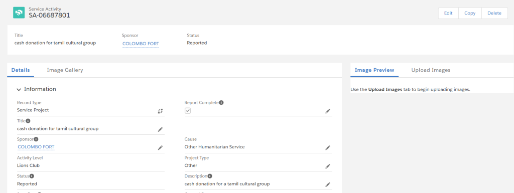514x193 pixels.
Task: Click the 'cash donation for a tamil cultural group' description
Action: pos(227,184)
